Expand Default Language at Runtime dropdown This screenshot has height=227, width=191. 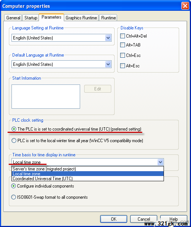(108, 64)
